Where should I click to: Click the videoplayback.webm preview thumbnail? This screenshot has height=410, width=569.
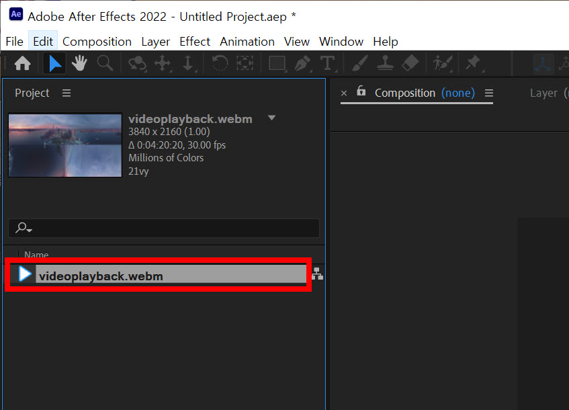tap(65, 145)
